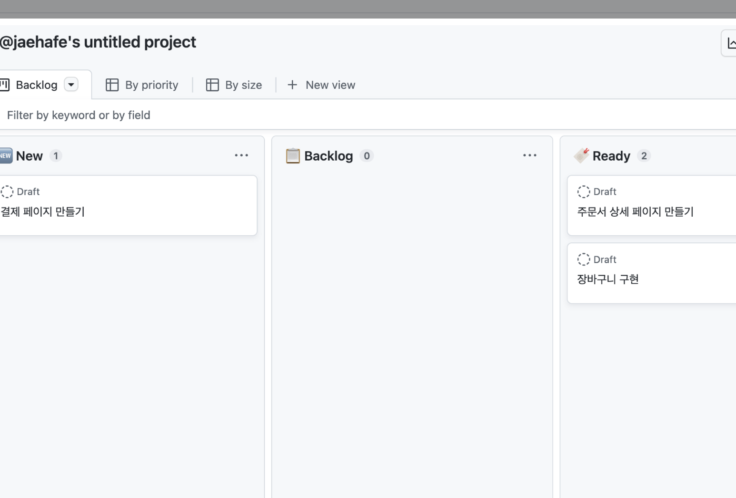Click the plus icon beside New view
Image resolution: width=736 pixels, height=498 pixels.
click(292, 85)
